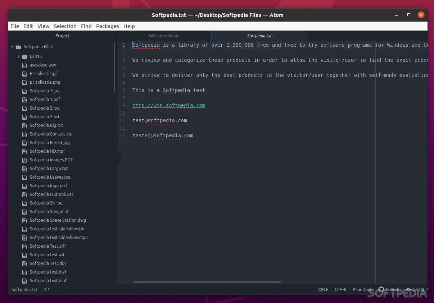Change grammar via Plain Text selector
The image size is (434, 303).
click(362, 289)
